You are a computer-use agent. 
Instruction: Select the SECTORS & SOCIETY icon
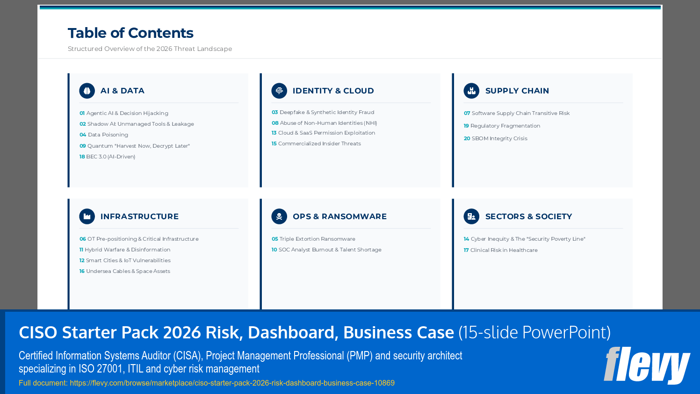pos(471,216)
